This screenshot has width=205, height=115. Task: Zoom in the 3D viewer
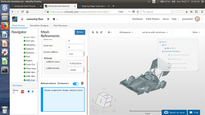pos(93,32)
